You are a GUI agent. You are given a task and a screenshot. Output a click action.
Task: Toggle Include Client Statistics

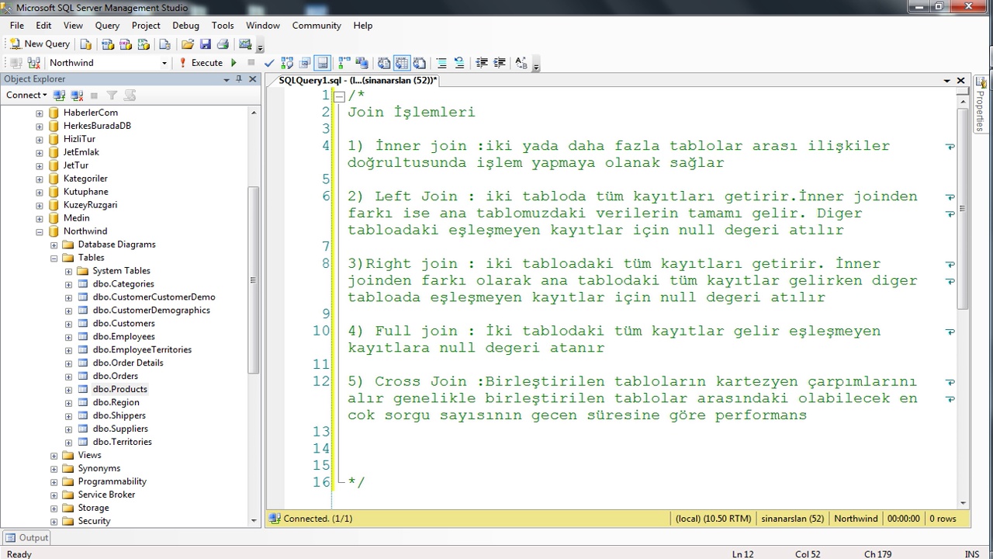coord(362,63)
